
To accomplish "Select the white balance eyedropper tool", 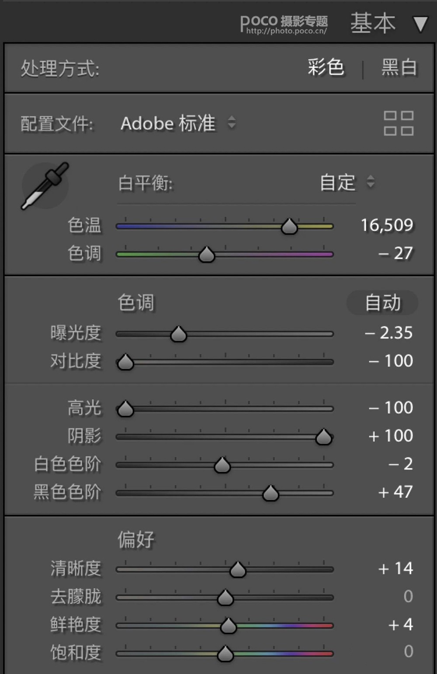I will click(x=45, y=186).
